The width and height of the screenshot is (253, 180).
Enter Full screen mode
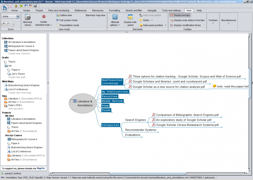tap(67, 20)
